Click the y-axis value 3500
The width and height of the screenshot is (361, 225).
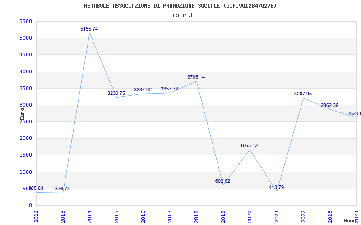pos(26,88)
